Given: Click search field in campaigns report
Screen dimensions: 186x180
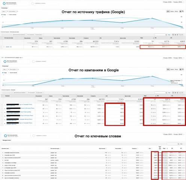Looking at the screenshot, I should click(x=160, y=93).
